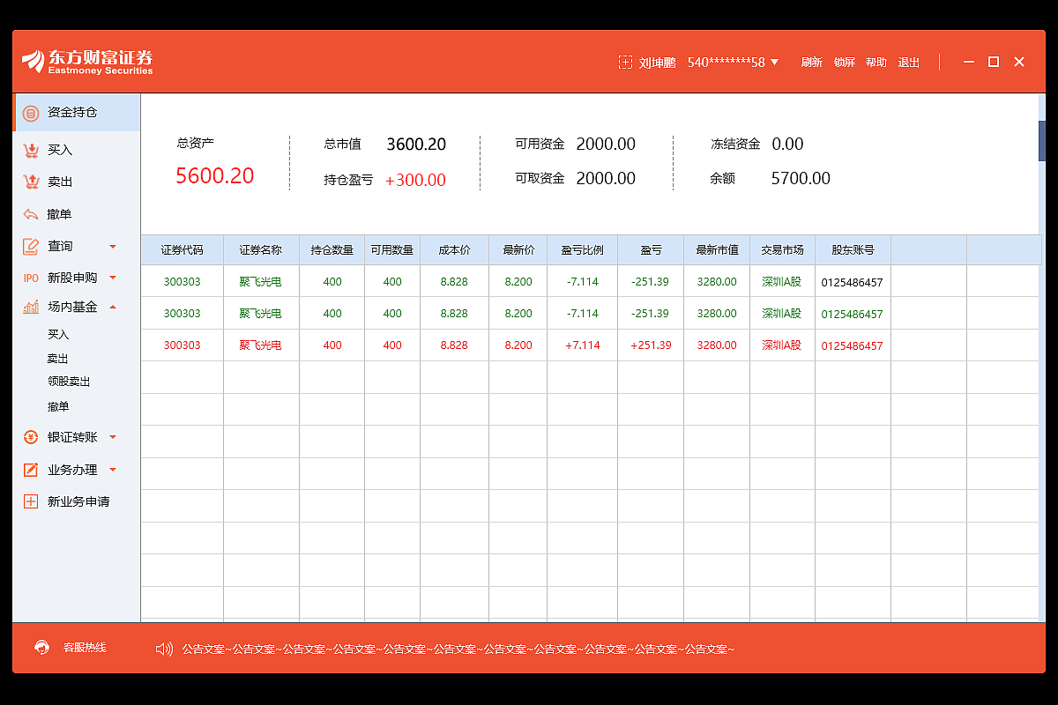
Task: Open the 银证转账 transfer icon
Action: coord(29,436)
